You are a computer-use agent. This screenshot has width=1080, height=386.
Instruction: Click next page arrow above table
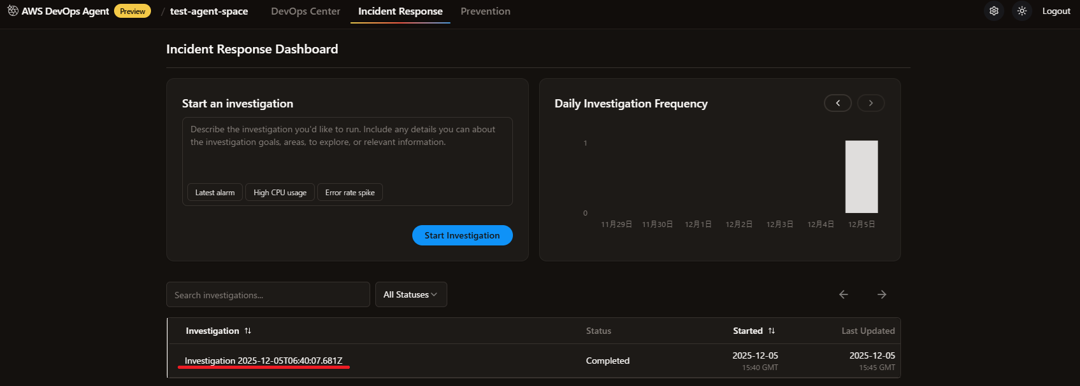pos(882,294)
